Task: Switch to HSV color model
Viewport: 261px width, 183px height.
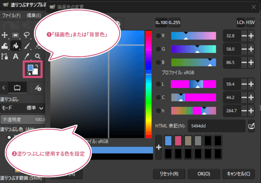Action: (x=250, y=23)
